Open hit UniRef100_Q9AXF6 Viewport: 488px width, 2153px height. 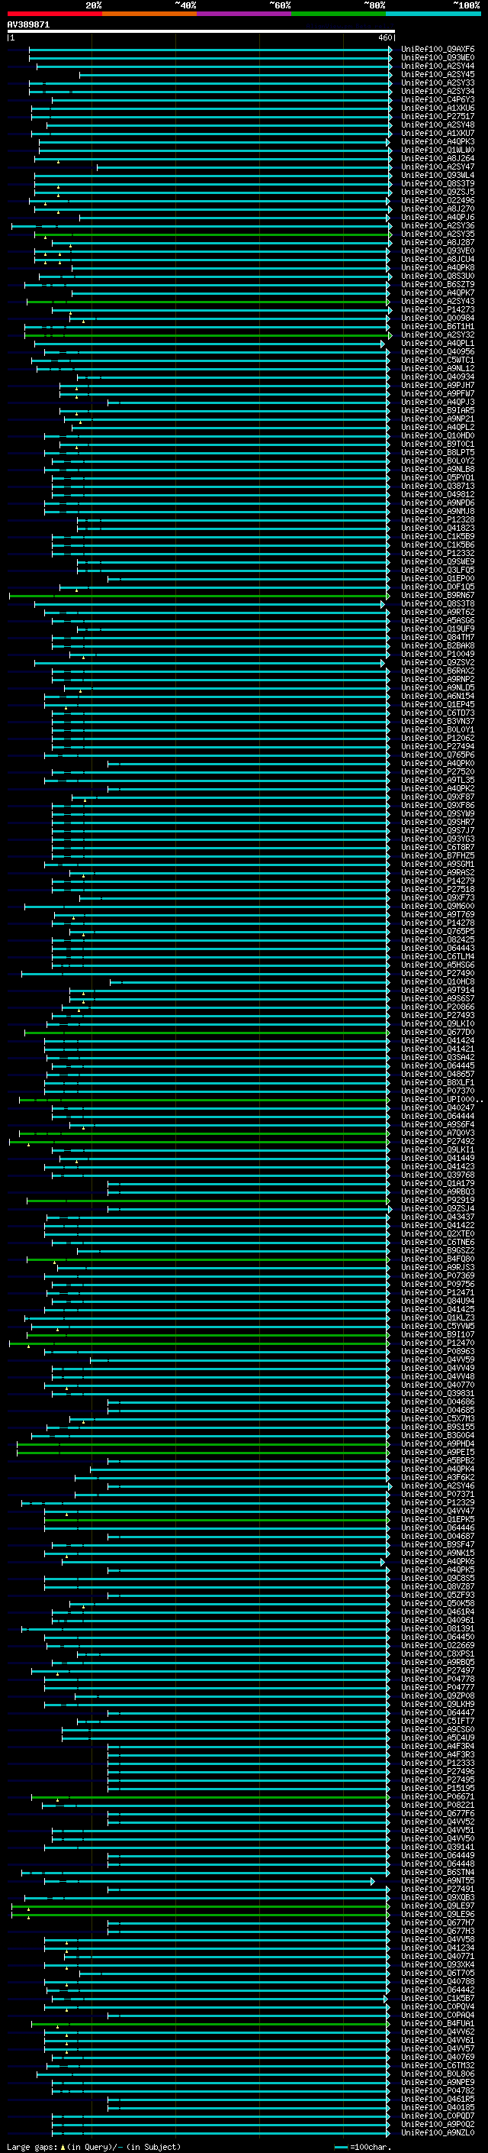tap(438, 50)
